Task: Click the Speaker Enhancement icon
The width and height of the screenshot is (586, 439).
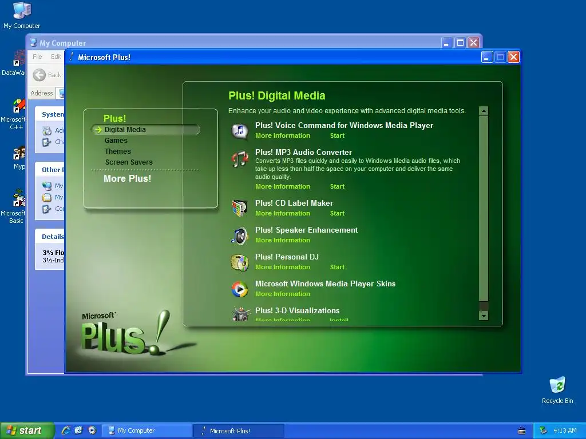Action: [240, 236]
